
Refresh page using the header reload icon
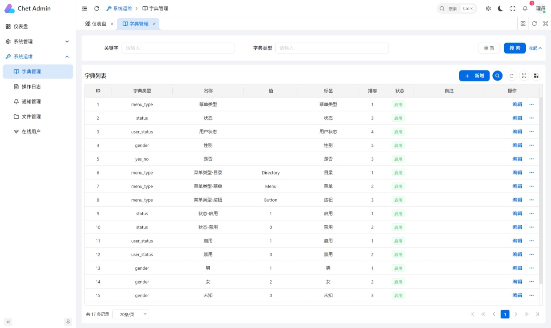97,9
